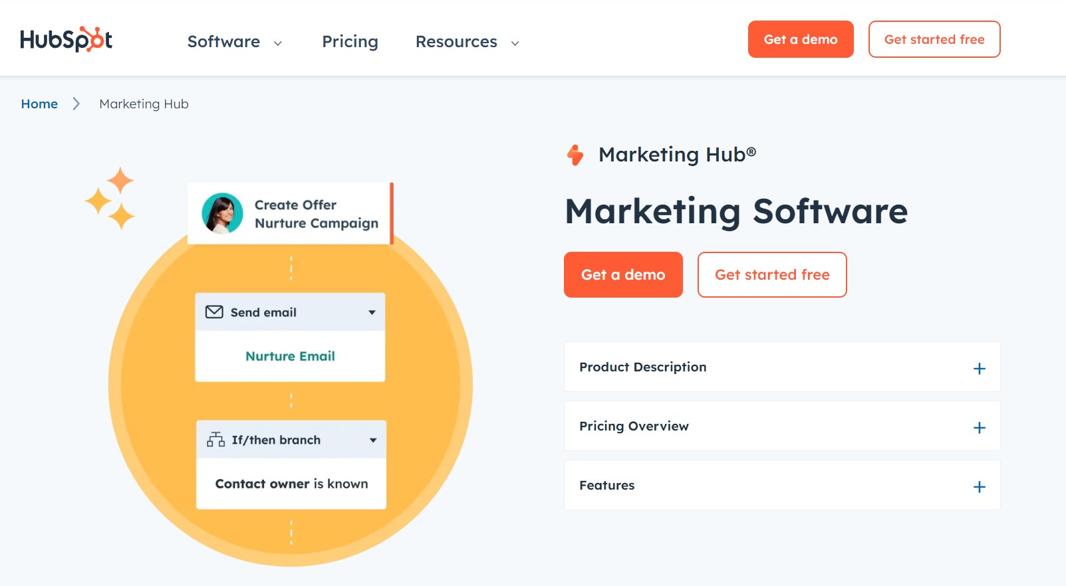Viewport: 1066px width, 586px height.
Task: Click the breadcrumb separator chevron
Action: [76, 104]
